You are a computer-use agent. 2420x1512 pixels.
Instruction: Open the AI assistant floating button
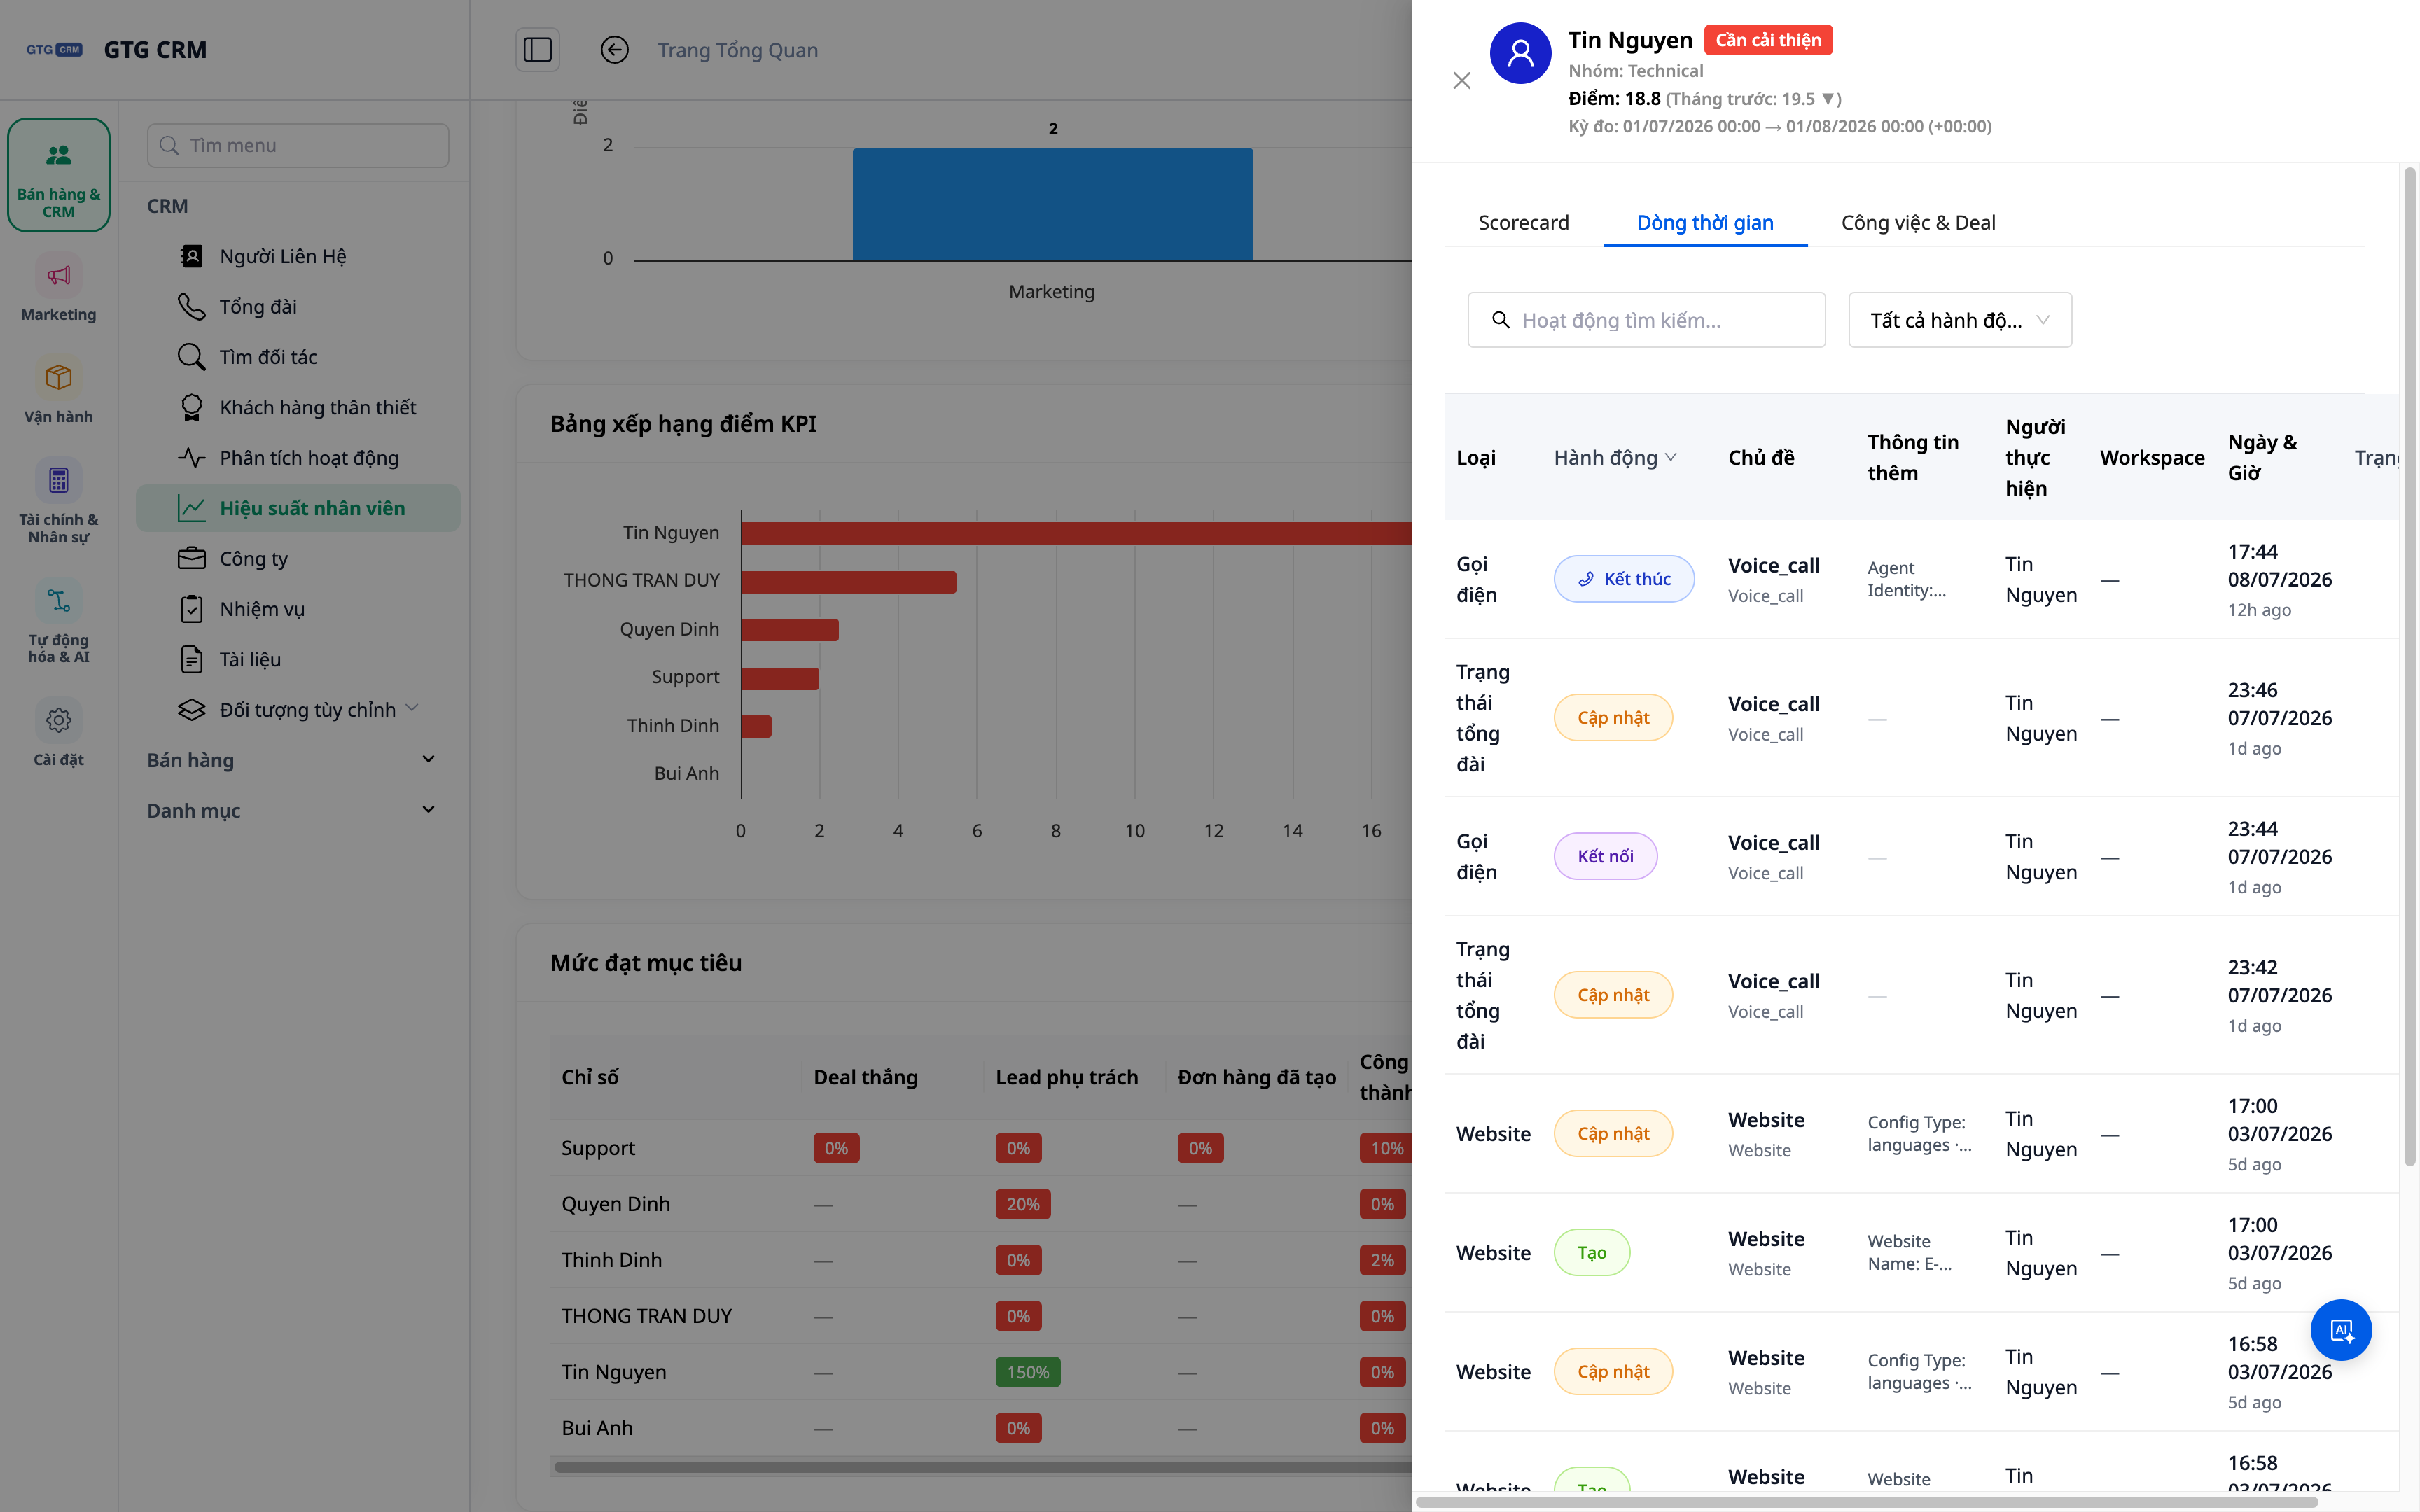tap(2340, 1330)
